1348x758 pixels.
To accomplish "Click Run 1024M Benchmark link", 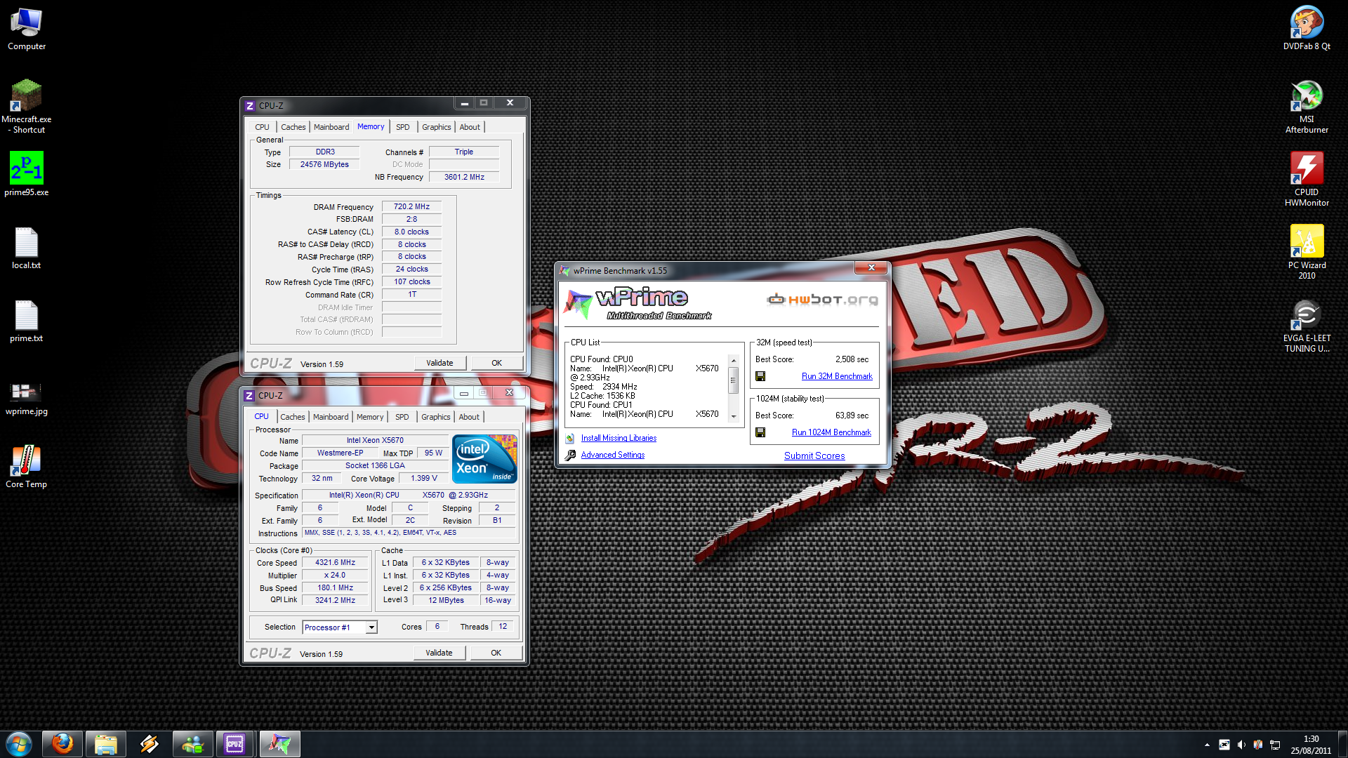I will [x=831, y=432].
